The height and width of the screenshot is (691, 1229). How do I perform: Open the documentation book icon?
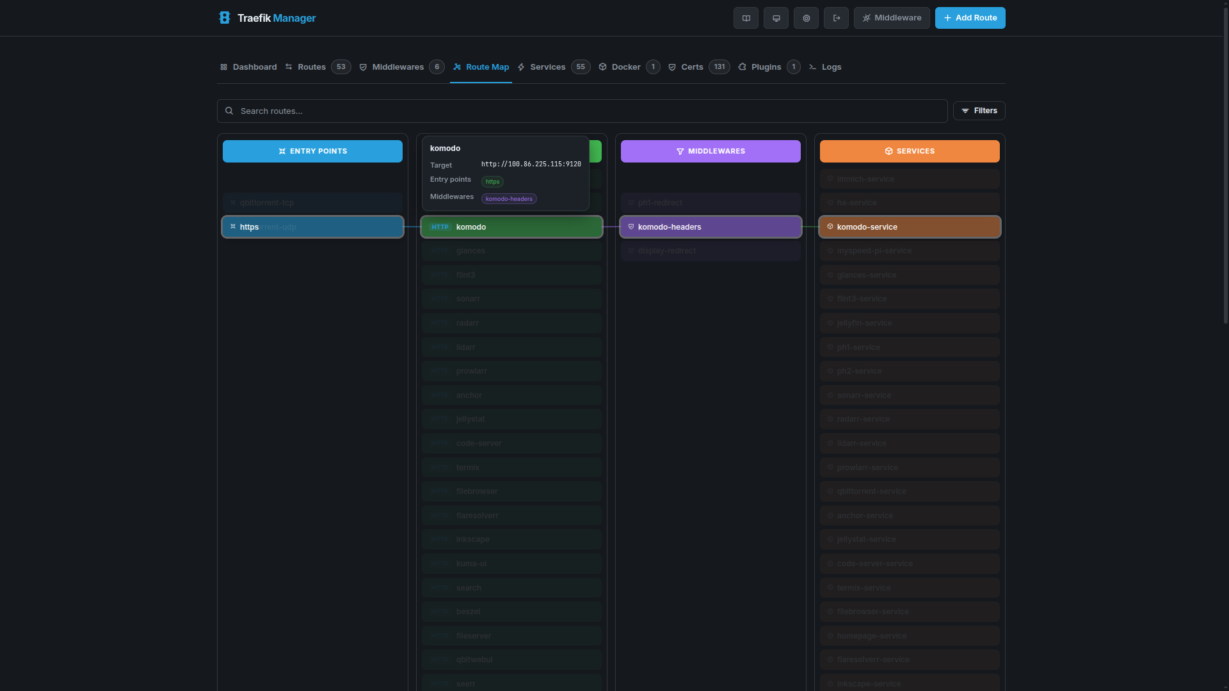click(746, 18)
